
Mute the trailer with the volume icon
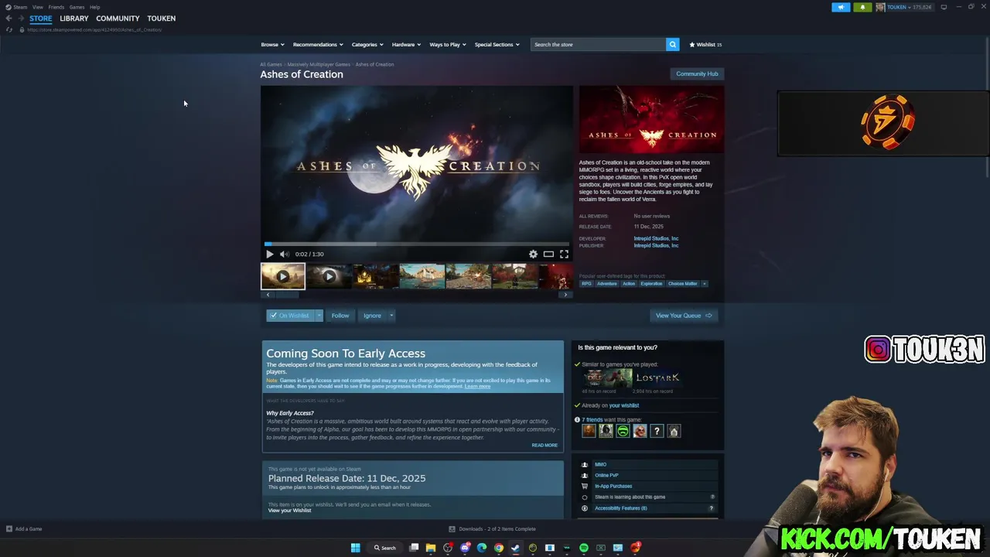point(284,254)
